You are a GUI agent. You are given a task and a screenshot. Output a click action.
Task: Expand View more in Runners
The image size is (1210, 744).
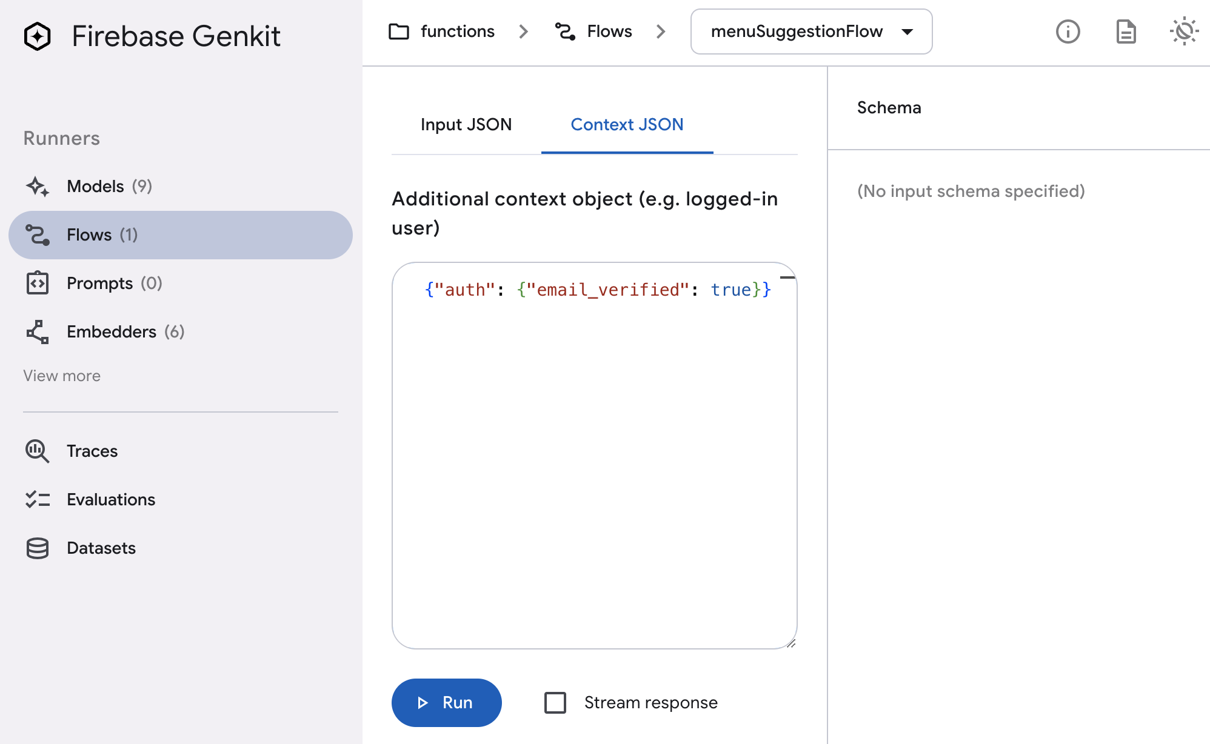(x=62, y=376)
